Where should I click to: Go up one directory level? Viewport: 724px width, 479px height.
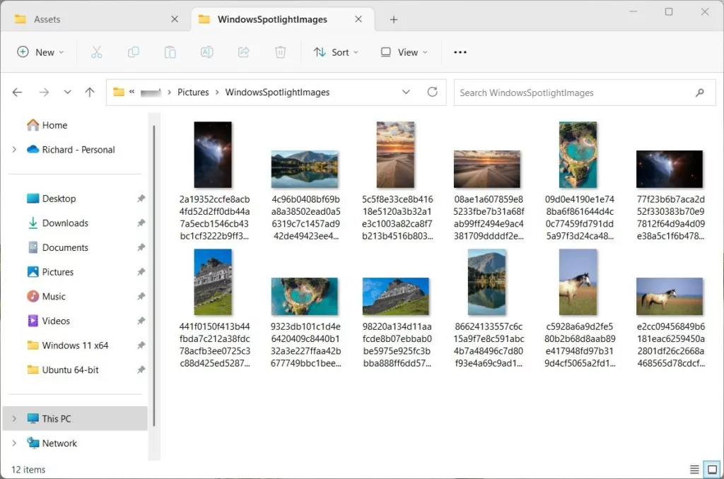pos(89,93)
